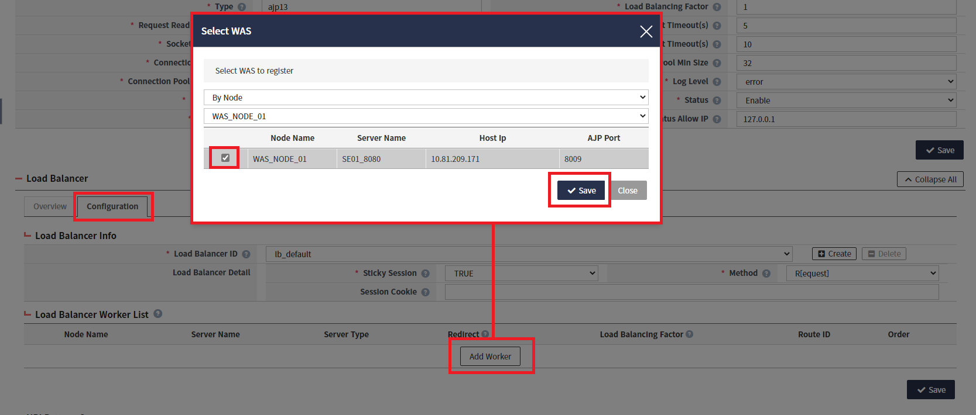976x415 pixels.
Task: Collapse All sections button
Action: pyautogui.click(x=930, y=179)
